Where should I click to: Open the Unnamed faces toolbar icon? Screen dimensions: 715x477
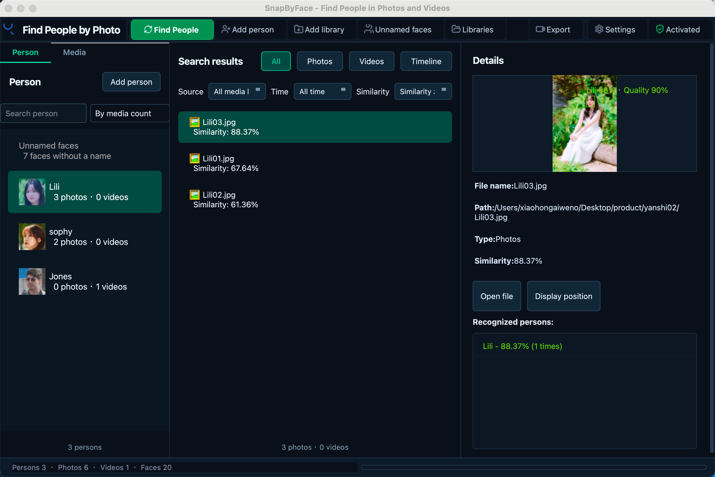pos(368,29)
